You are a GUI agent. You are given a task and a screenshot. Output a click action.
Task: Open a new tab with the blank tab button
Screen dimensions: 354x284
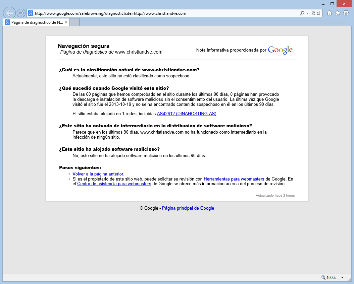pyautogui.click(x=74, y=22)
